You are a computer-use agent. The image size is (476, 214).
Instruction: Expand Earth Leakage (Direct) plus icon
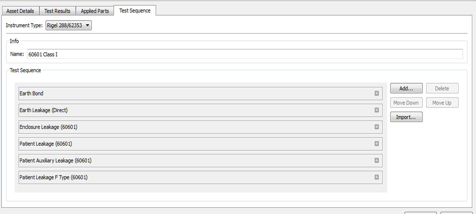pyautogui.click(x=377, y=110)
